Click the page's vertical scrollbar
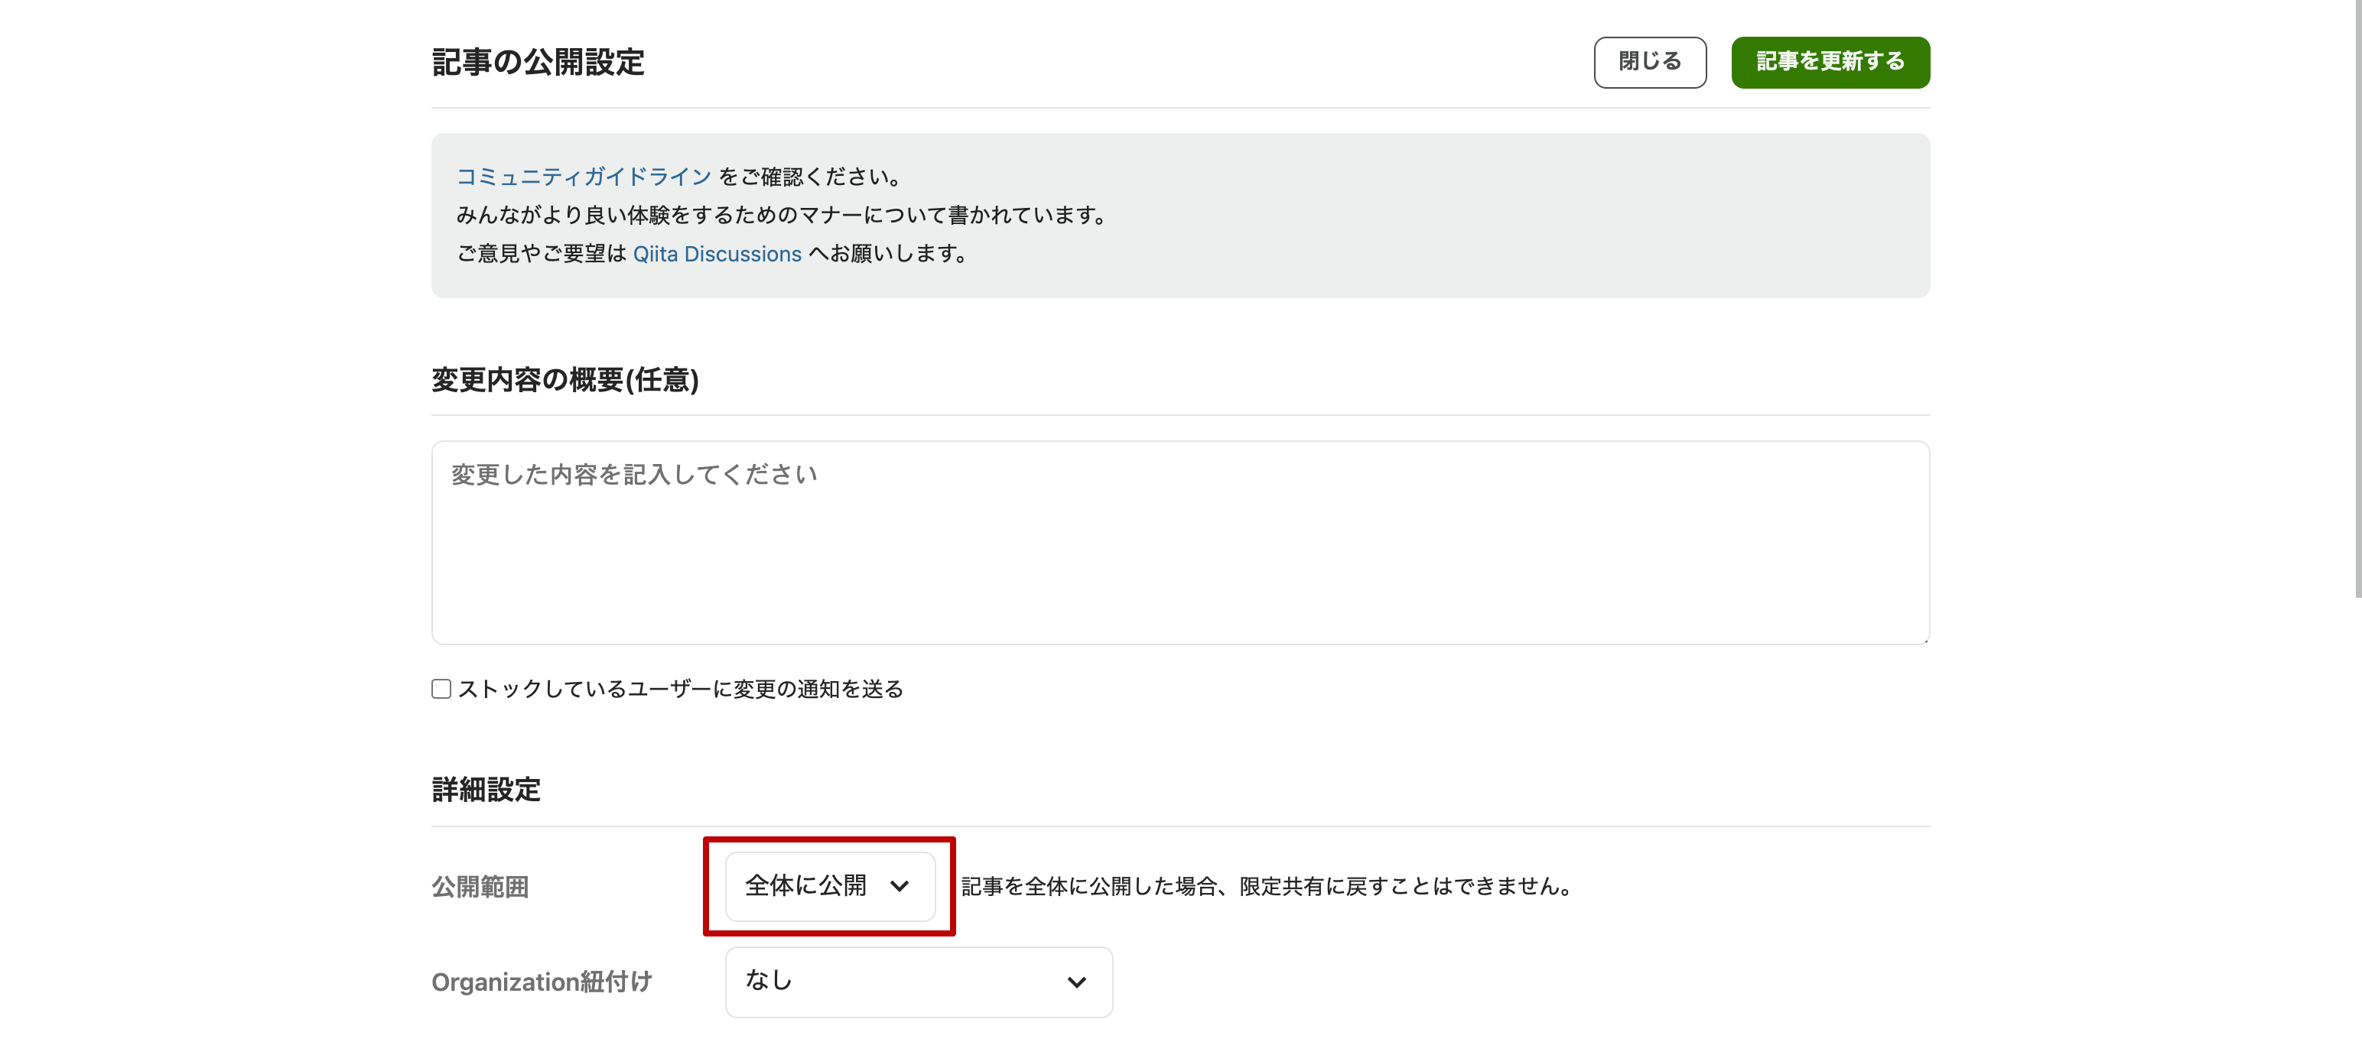The width and height of the screenshot is (2362, 1055). (2357, 299)
